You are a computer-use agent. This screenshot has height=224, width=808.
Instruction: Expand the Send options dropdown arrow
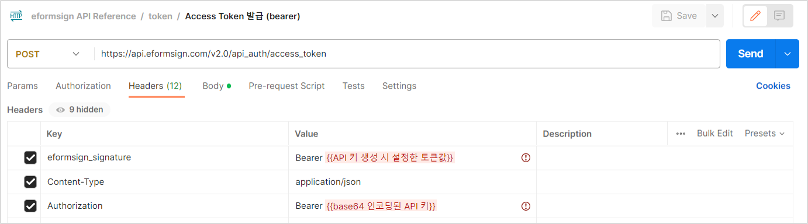click(788, 54)
